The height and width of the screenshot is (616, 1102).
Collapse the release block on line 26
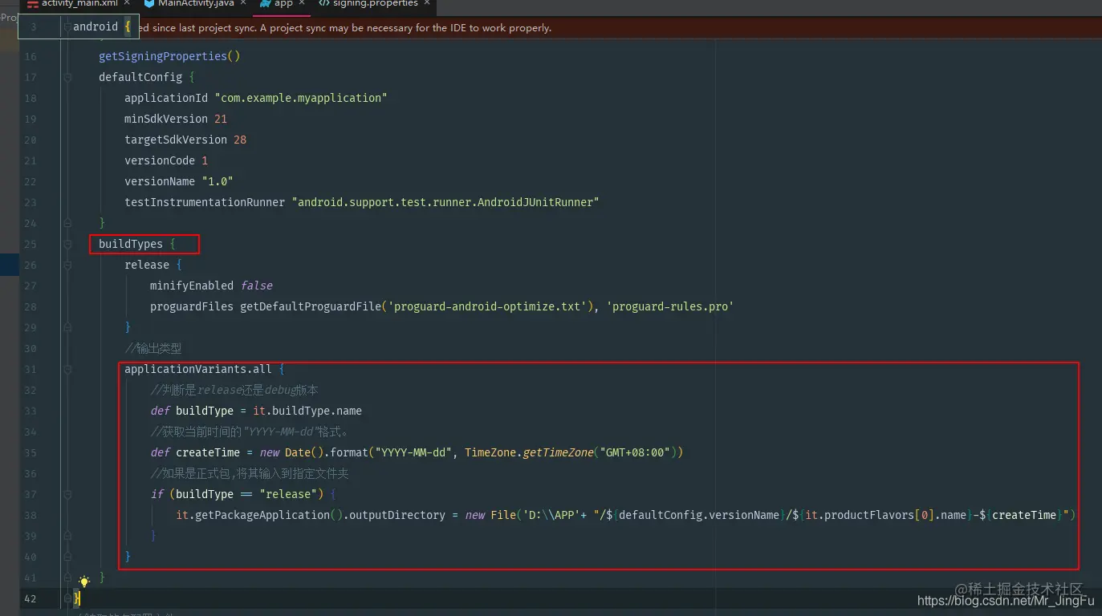[x=68, y=265]
